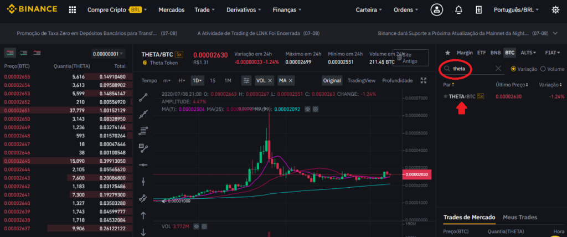Expand chart to fullscreen

click(x=424, y=80)
